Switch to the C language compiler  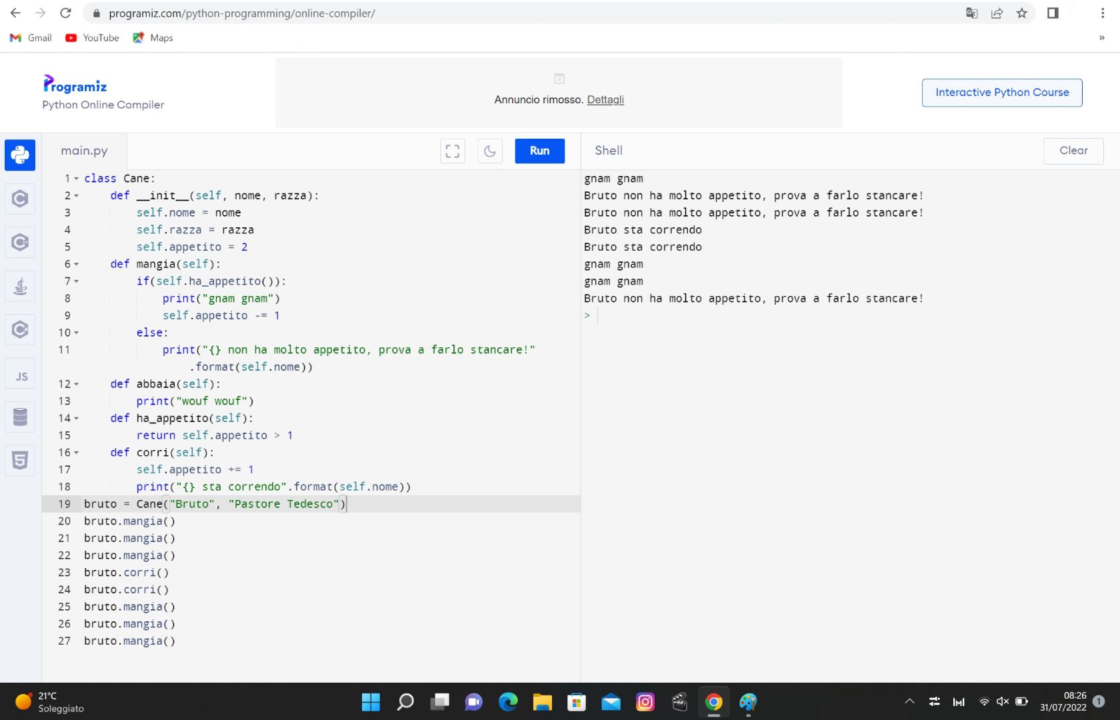[x=20, y=199]
